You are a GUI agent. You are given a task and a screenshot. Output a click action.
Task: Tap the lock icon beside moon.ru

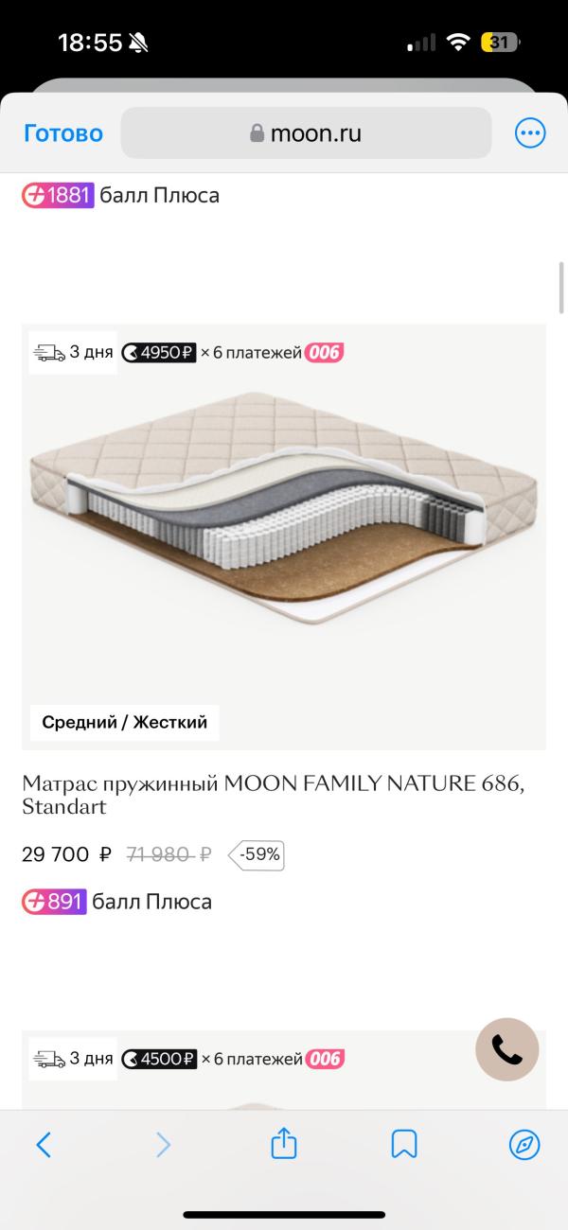(x=257, y=133)
